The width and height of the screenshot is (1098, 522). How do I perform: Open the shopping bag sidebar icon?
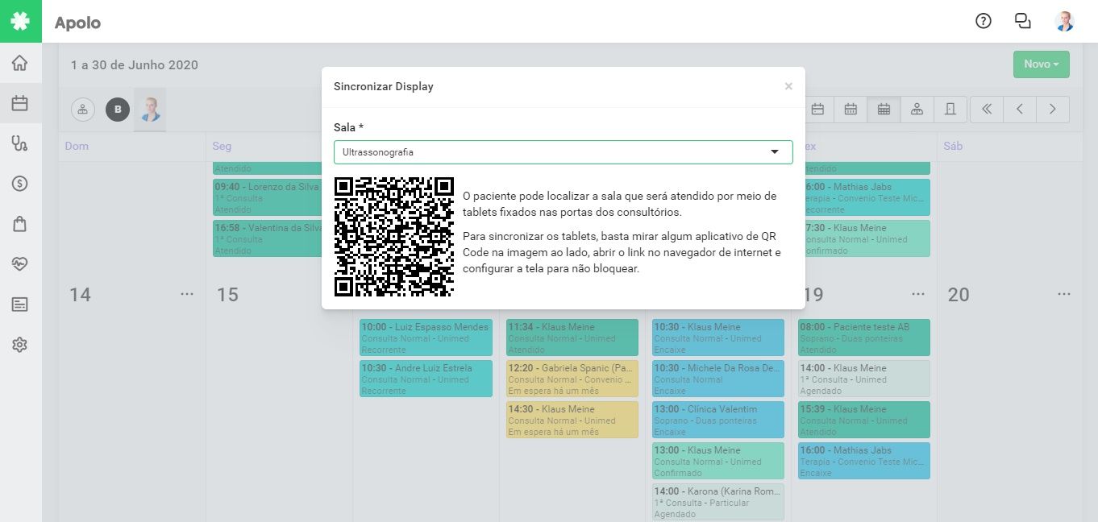tap(20, 224)
